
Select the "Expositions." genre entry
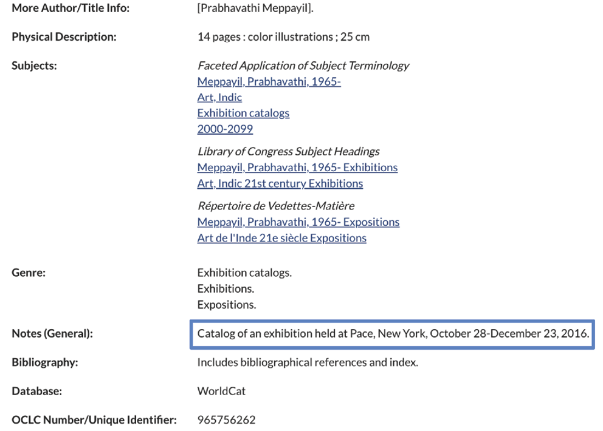tap(226, 304)
